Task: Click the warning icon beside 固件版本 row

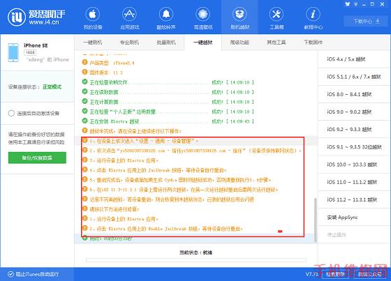Action: pos(84,72)
